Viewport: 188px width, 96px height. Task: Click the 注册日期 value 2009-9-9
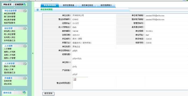tap(76, 35)
